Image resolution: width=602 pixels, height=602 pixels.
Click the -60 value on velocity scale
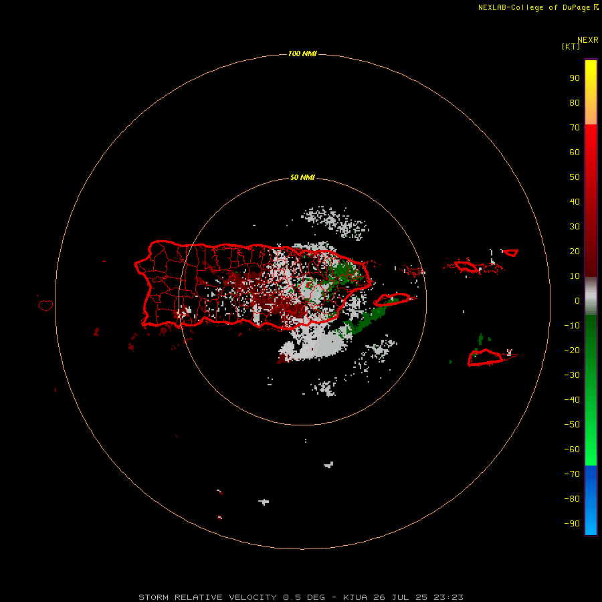(x=572, y=449)
